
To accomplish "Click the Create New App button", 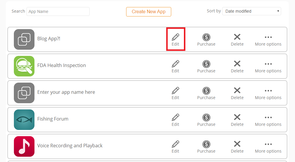I will click(149, 12).
